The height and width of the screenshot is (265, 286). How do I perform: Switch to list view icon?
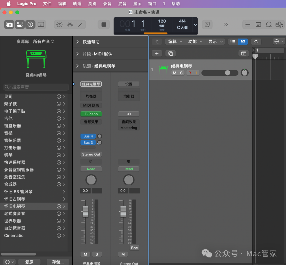point(243,42)
